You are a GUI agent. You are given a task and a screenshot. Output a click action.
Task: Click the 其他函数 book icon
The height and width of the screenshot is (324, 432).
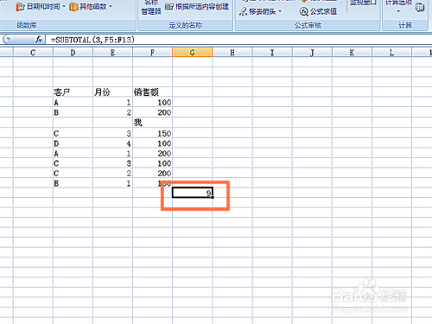73,7
